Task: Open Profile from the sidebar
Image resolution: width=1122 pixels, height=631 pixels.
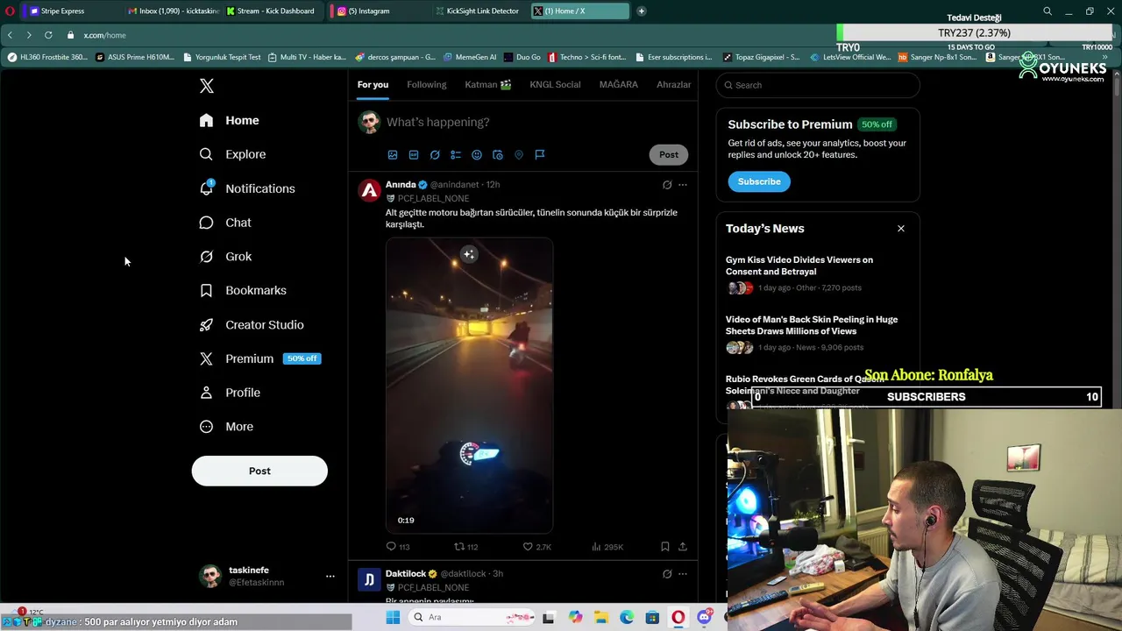Action: (x=230, y=393)
